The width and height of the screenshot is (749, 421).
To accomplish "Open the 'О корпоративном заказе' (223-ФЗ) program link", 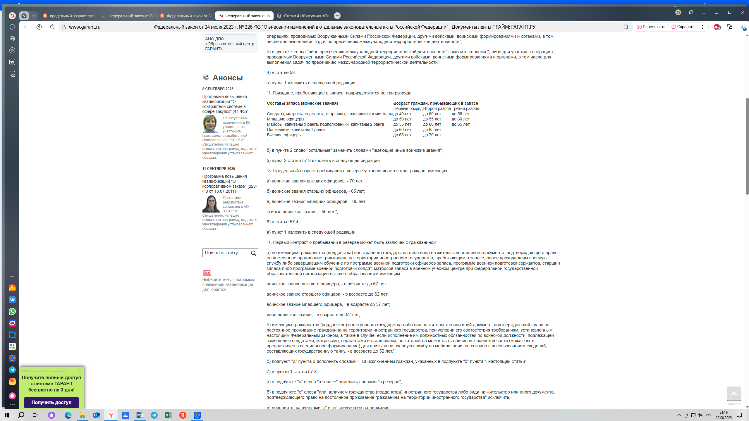I will click(x=230, y=184).
